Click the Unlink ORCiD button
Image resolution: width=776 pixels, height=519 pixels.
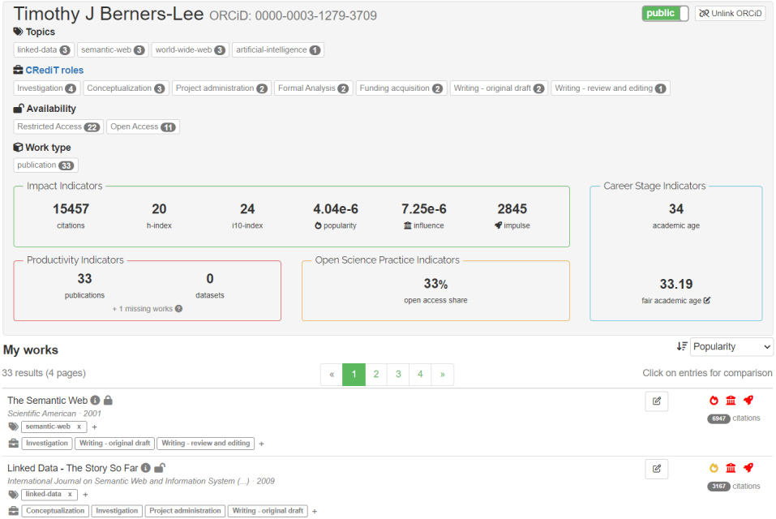pyautogui.click(x=730, y=13)
